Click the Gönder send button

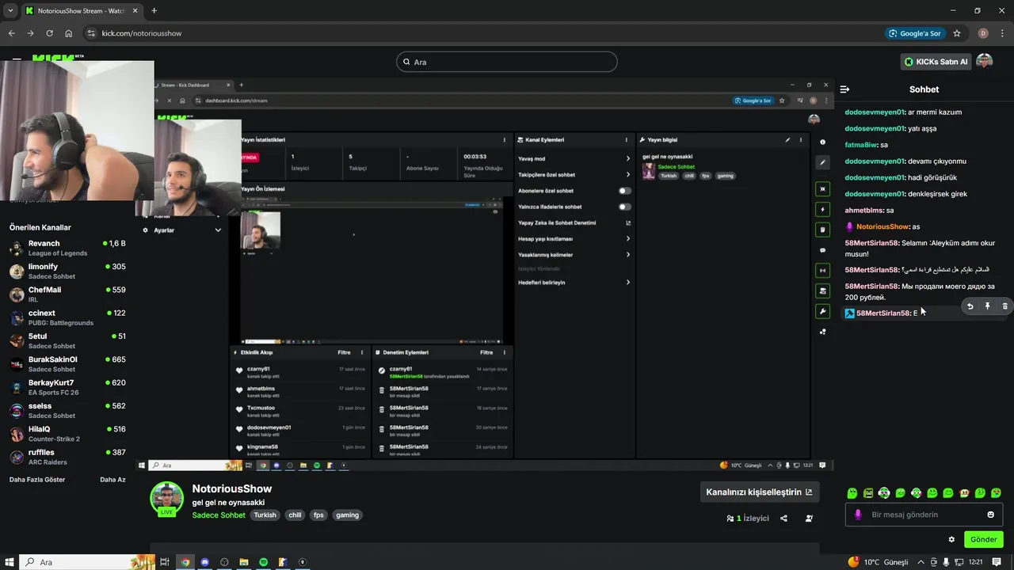pos(984,540)
